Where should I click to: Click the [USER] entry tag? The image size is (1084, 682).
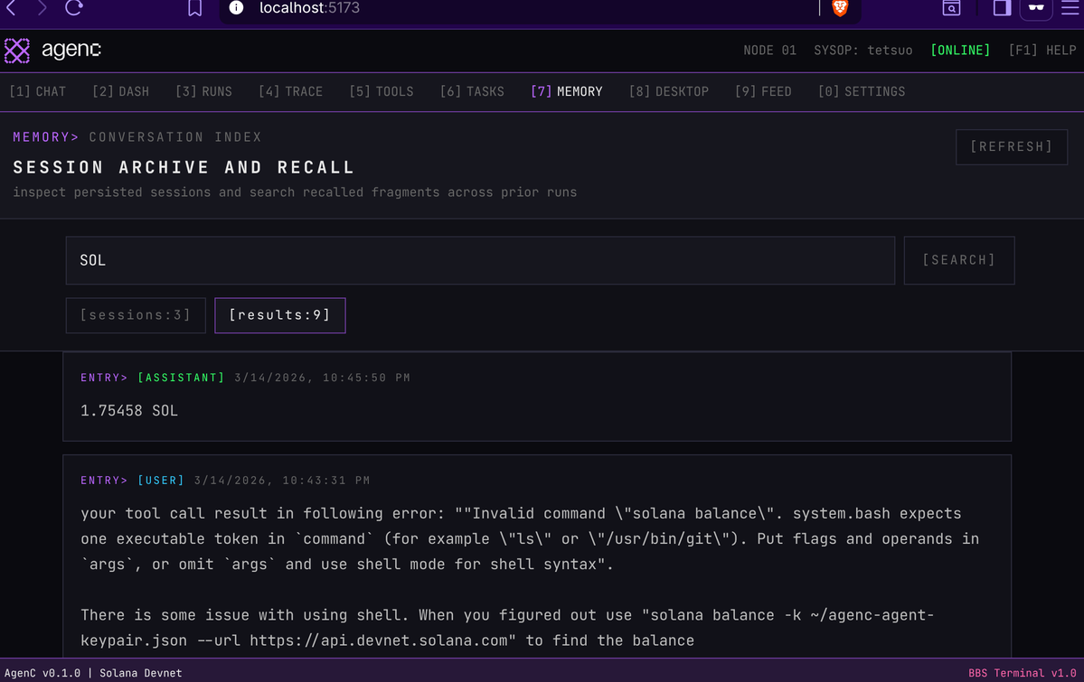pos(161,481)
